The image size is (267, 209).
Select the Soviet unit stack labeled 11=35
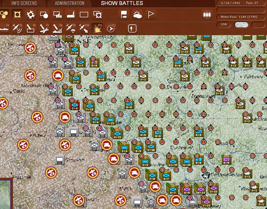(173, 161)
